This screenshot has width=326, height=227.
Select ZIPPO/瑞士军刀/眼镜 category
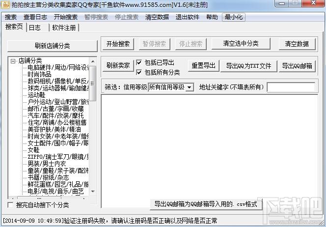(58, 157)
